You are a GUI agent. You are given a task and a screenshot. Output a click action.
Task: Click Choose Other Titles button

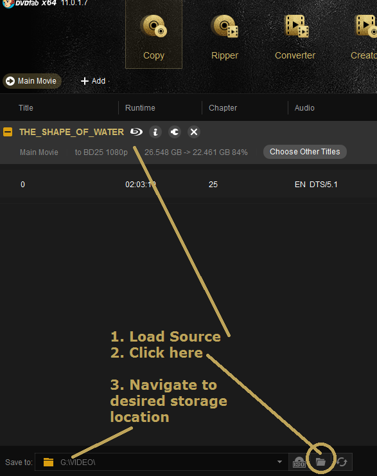(305, 152)
